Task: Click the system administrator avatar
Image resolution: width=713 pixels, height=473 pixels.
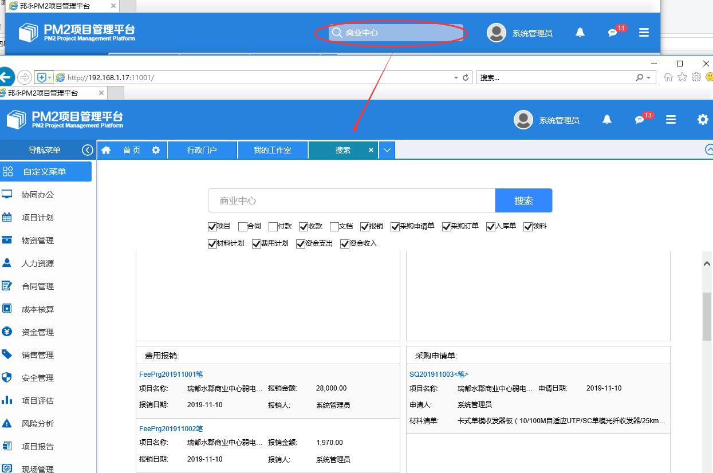Action: point(523,120)
